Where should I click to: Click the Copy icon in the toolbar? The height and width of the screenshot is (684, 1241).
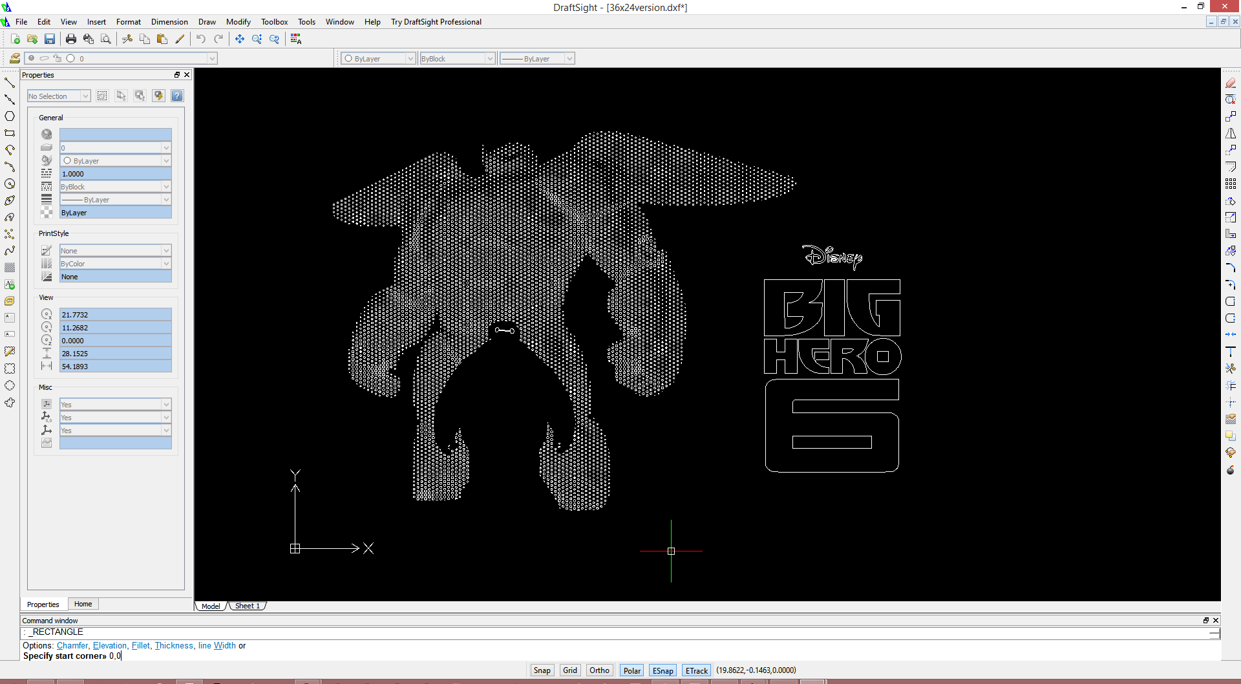click(145, 39)
